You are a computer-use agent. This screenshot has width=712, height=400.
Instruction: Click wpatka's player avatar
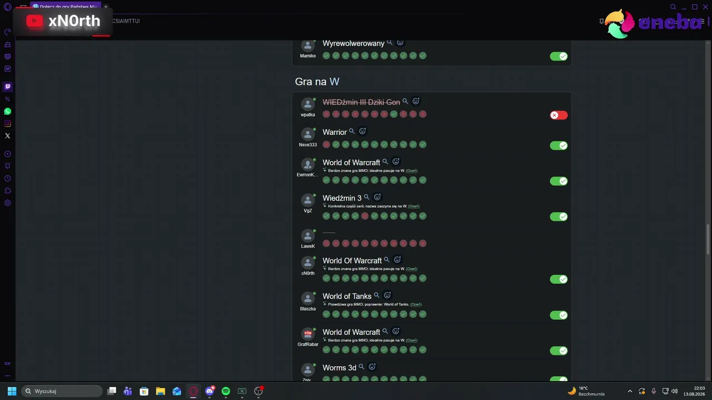[x=308, y=104]
